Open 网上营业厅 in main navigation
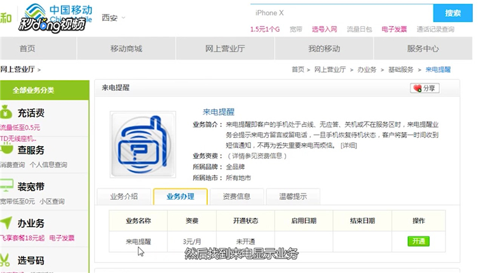The image size is (483, 273). 225,48
